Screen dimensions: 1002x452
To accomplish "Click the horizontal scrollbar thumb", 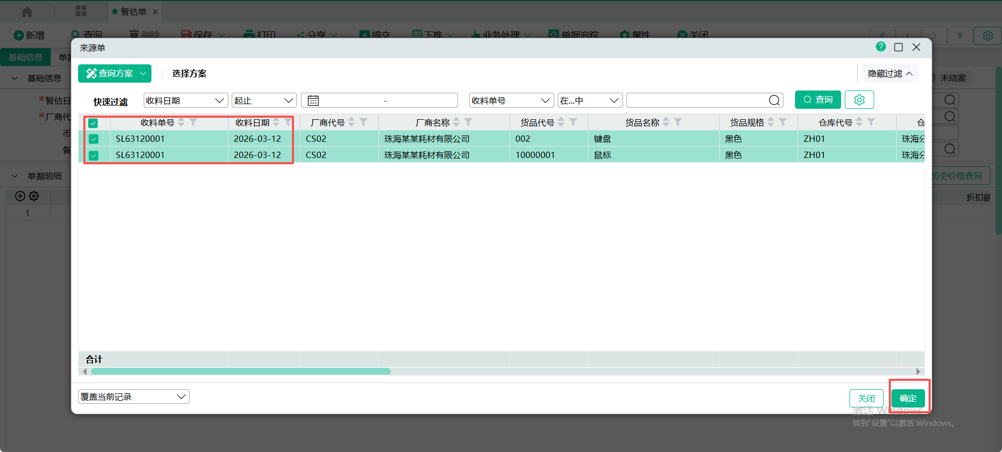I will (x=241, y=371).
